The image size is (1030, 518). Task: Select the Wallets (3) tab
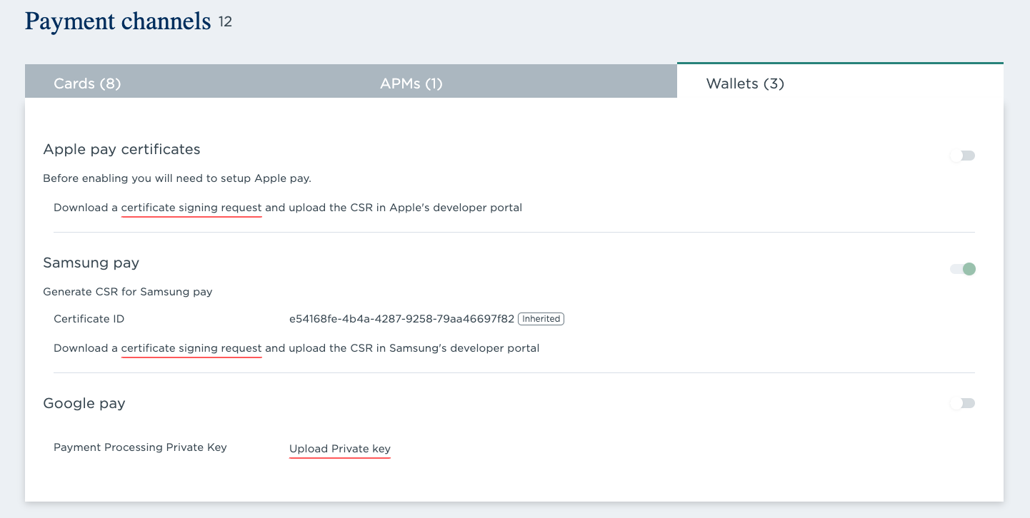click(840, 81)
